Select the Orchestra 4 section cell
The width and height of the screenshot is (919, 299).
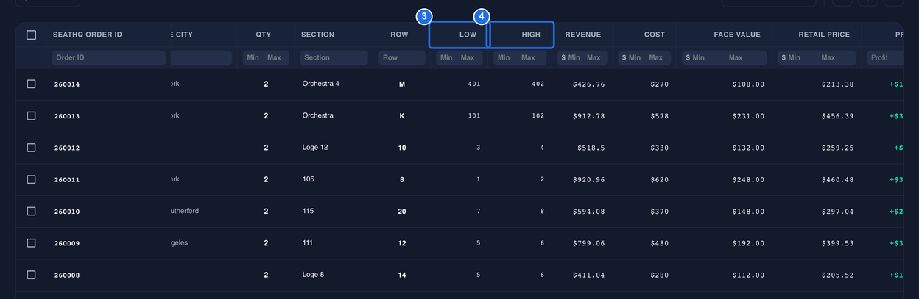(x=321, y=84)
